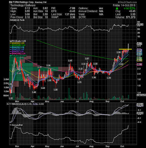This screenshot has height=148, width=146.
Task: Click the Low value 3.08
Action: [x=27, y=14]
